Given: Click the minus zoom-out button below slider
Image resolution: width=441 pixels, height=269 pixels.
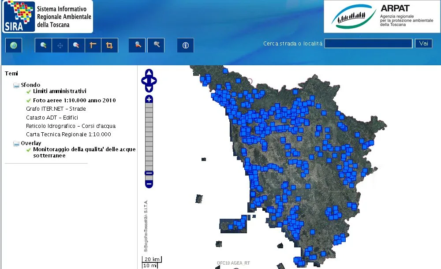Looking at the screenshot, I should [149, 183].
